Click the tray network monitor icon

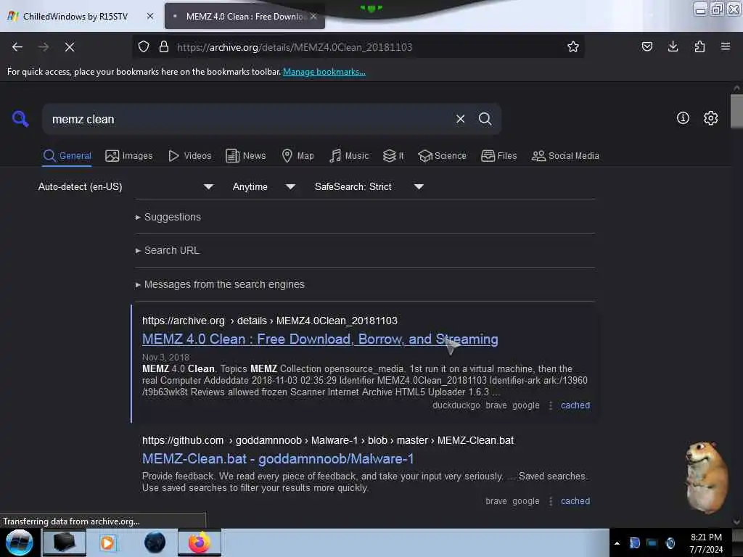click(x=652, y=543)
